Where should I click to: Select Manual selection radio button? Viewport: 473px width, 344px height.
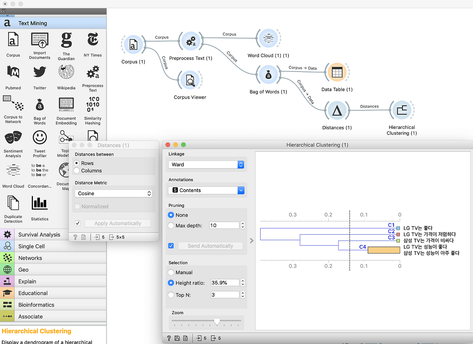pyautogui.click(x=171, y=272)
